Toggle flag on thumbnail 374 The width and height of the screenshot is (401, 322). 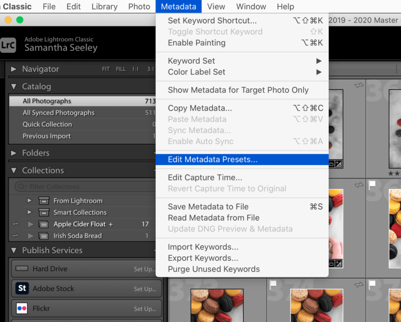(273, 283)
